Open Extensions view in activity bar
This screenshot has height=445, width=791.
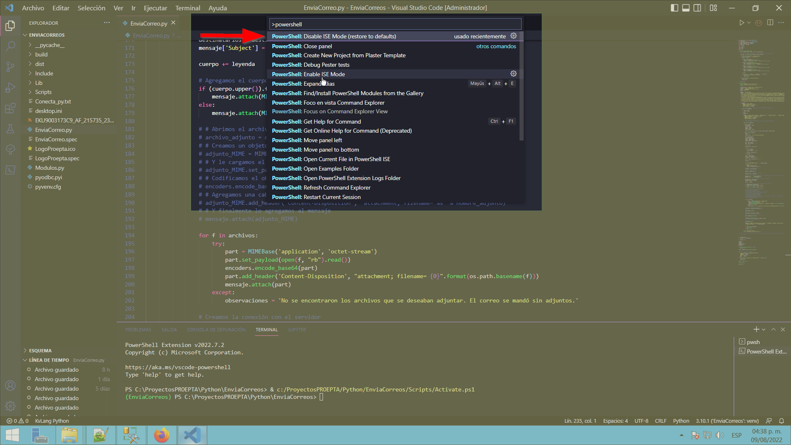[10, 108]
